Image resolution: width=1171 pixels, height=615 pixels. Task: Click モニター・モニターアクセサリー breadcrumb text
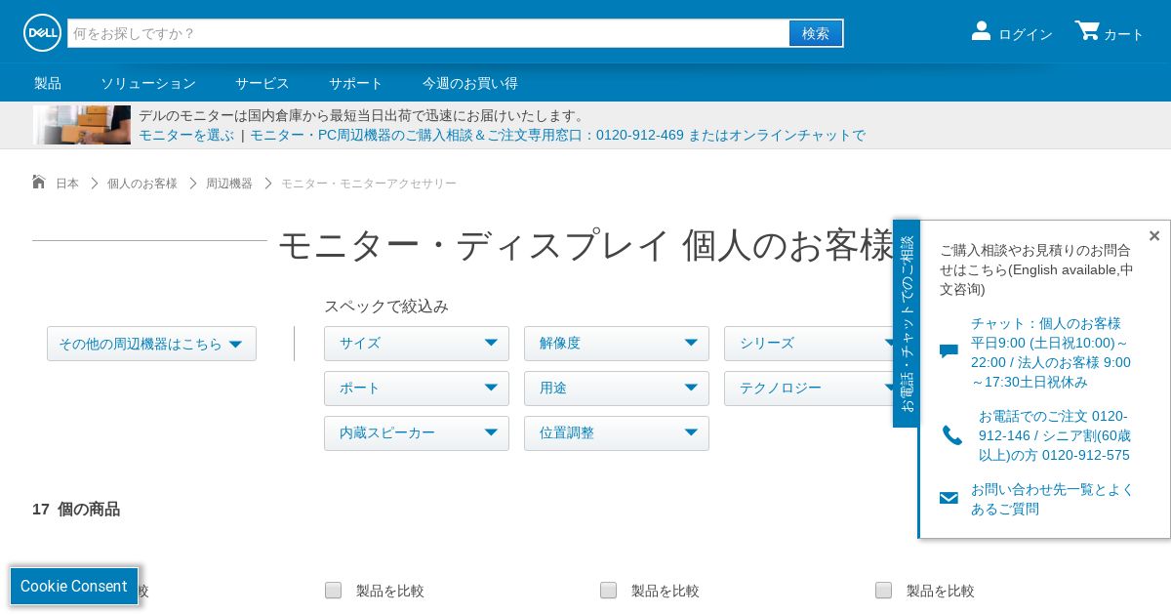369,184
